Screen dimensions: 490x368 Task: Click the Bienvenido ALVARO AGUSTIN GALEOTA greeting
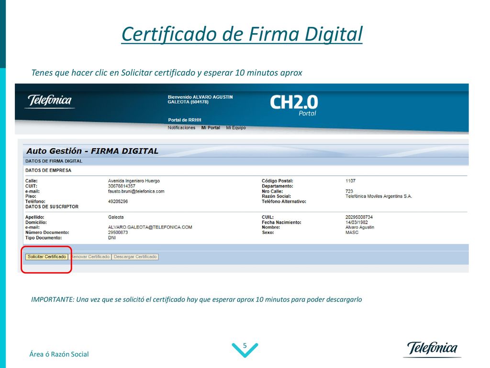[x=200, y=100]
